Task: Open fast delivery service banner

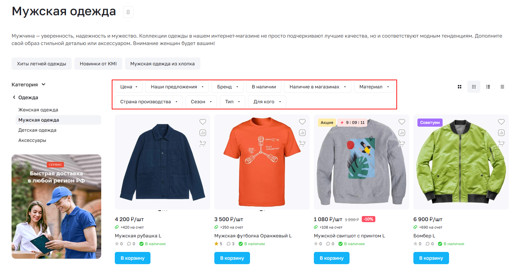Action: [x=56, y=207]
